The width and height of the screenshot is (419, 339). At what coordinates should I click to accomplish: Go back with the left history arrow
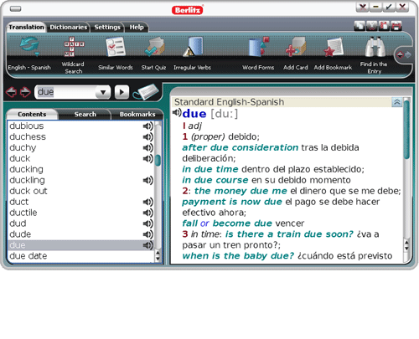click(12, 92)
